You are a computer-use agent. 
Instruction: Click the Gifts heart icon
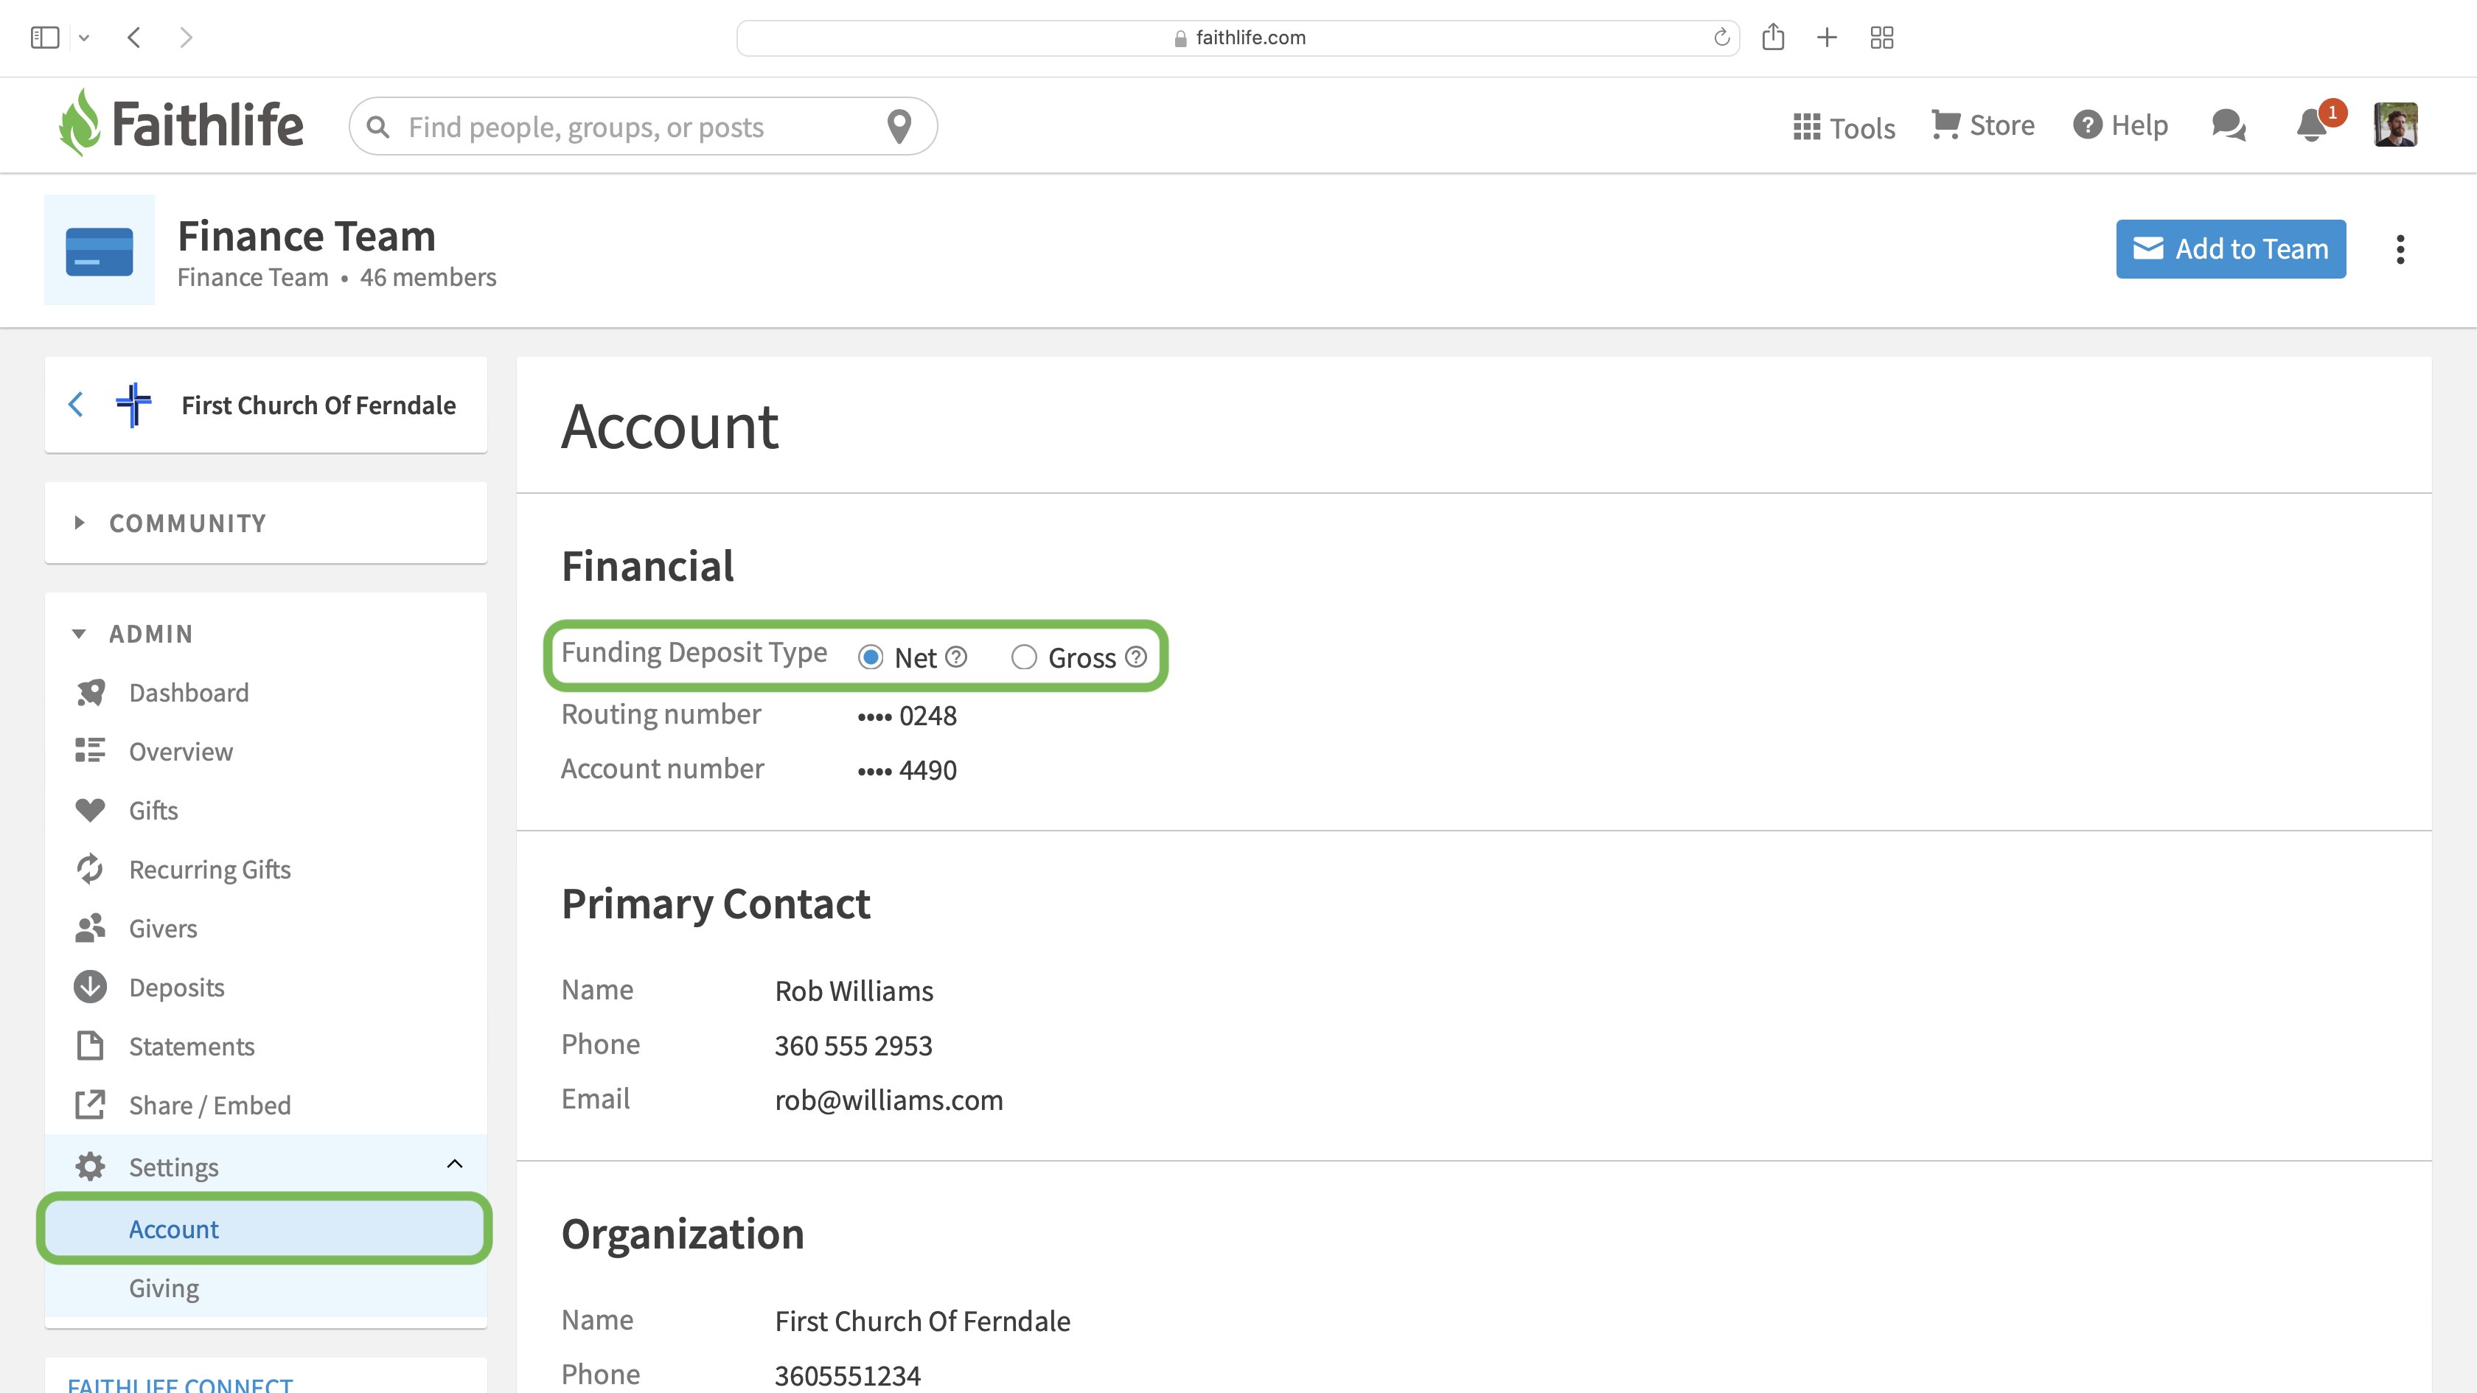coord(91,811)
